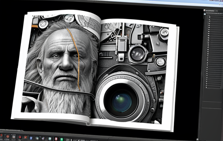The image size is (223, 141).
Task: Click the gray document icon in bottom toolbar
Action: coord(13,137)
